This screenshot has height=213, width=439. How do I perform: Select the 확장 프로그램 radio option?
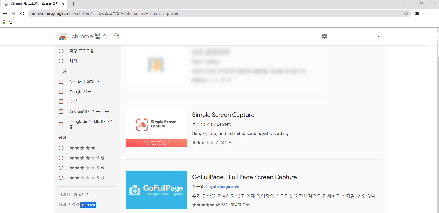click(x=61, y=51)
